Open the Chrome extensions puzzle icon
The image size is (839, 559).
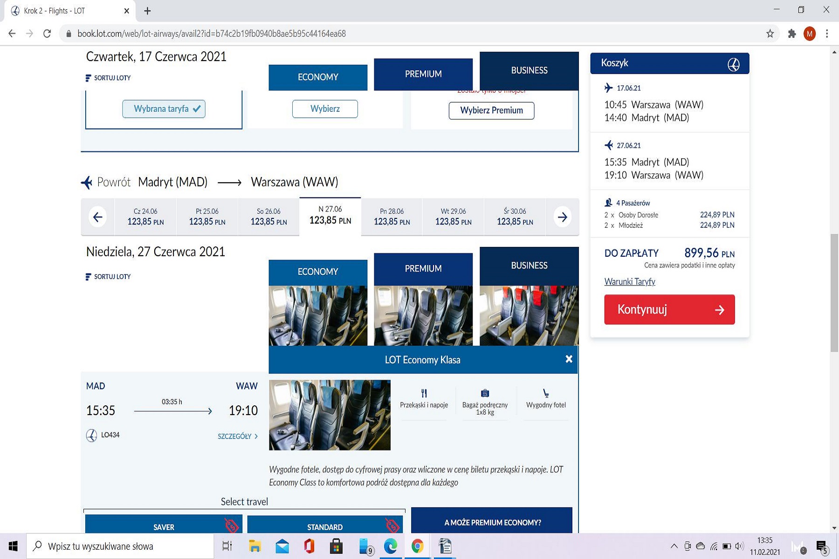click(791, 34)
